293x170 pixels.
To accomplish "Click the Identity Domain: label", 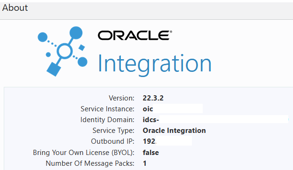I will point(107,120).
